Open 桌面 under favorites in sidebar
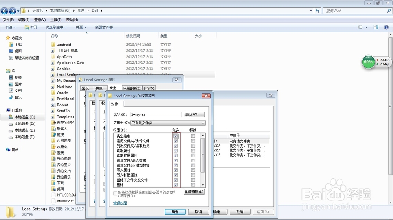Viewport: 393px width, 220px height. (15, 51)
